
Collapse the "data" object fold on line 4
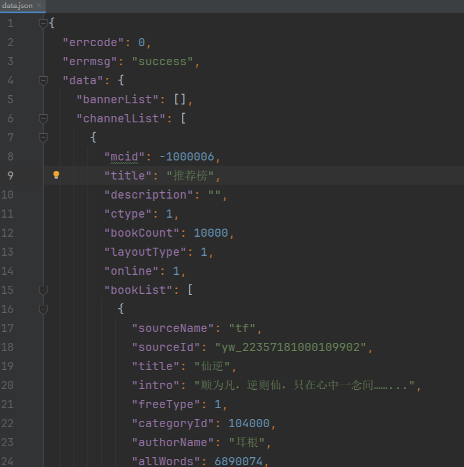[x=43, y=80]
